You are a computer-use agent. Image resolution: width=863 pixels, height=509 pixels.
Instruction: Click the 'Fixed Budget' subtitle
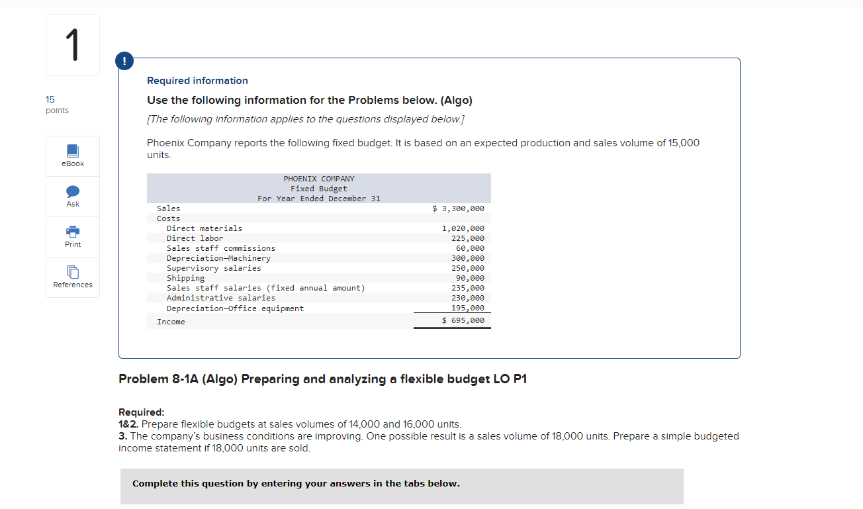(x=319, y=189)
